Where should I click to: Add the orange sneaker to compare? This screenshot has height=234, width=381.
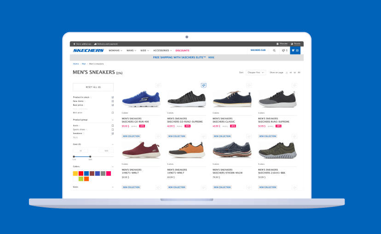point(204,136)
